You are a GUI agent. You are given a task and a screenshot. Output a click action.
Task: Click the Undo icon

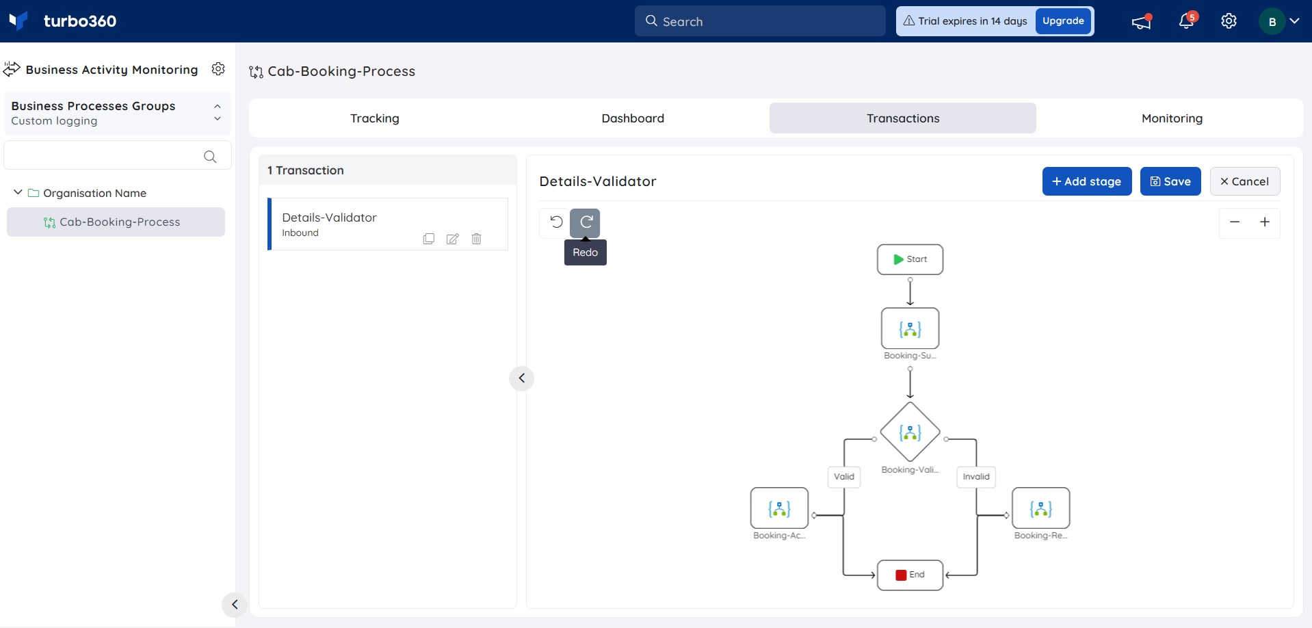pyautogui.click(x=556, y=222)
